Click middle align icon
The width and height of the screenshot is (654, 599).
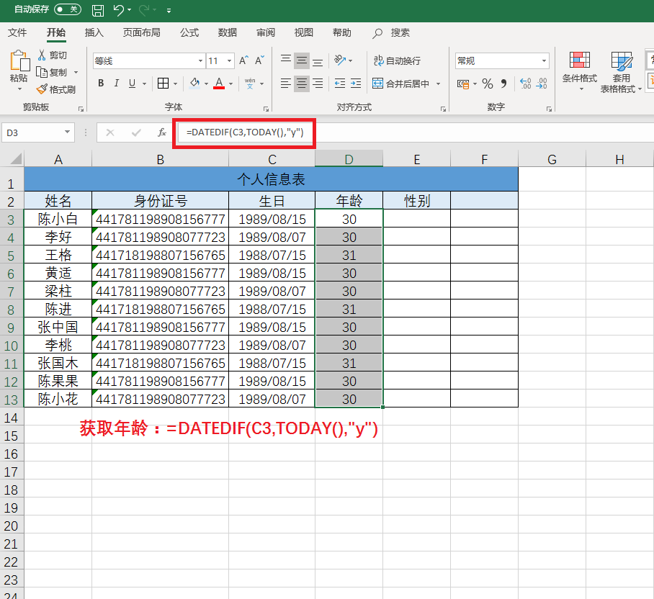(302, 61)
